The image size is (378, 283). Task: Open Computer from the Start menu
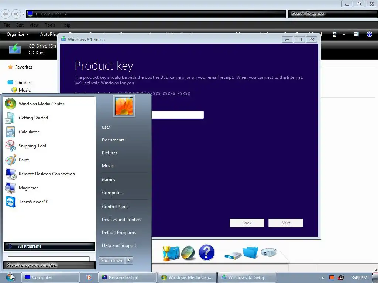tap(112, 193)
